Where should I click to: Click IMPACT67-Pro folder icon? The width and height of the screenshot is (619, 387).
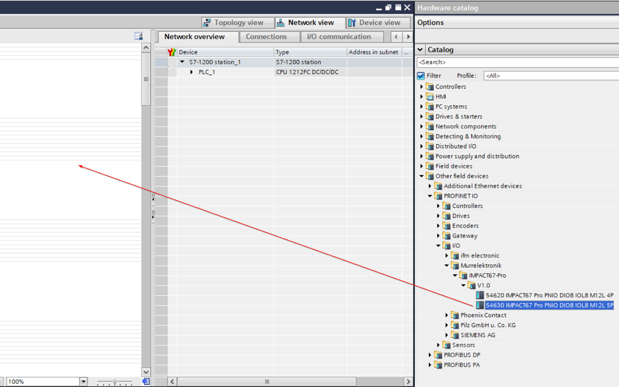coord(463,276)
